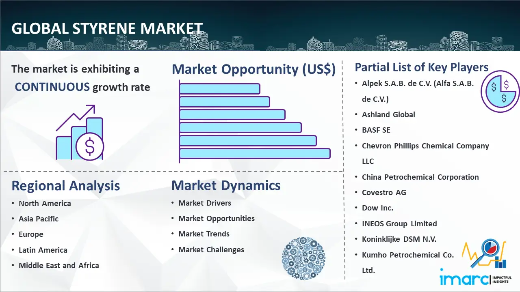
Task: Select the Partial List of Key Players heading
Action: click(421, 67)
